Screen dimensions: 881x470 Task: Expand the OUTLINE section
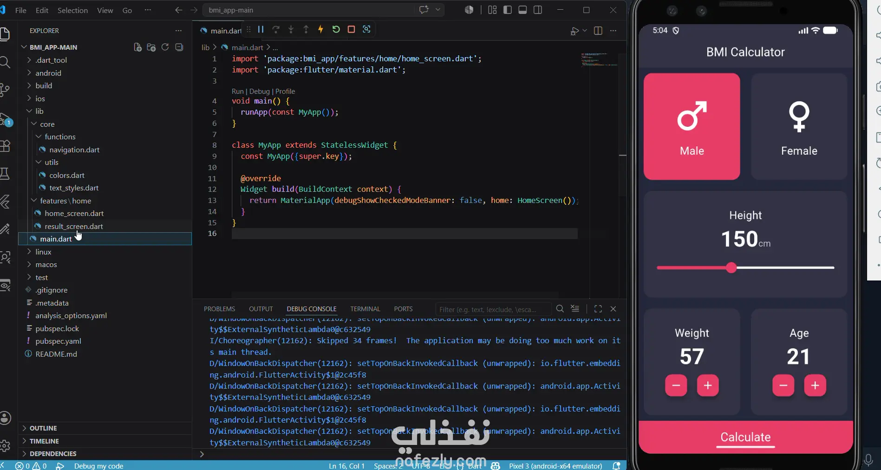(x=43, y=428)
